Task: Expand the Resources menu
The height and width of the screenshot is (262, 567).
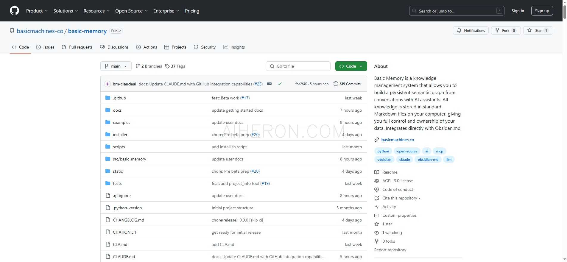Action: tap(96, 11)
